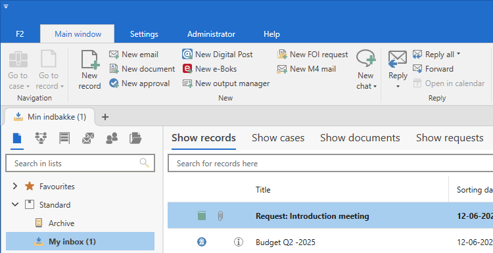This screenshot has width=493, height=253.
Task: Click the paperclip icon on Introduction meeting row
Action: pos(220,216)
